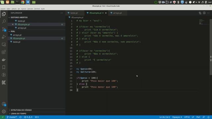Click the code minimap preview
The width and height of the screenshot is (212, 119).
(x=204, y=22)
